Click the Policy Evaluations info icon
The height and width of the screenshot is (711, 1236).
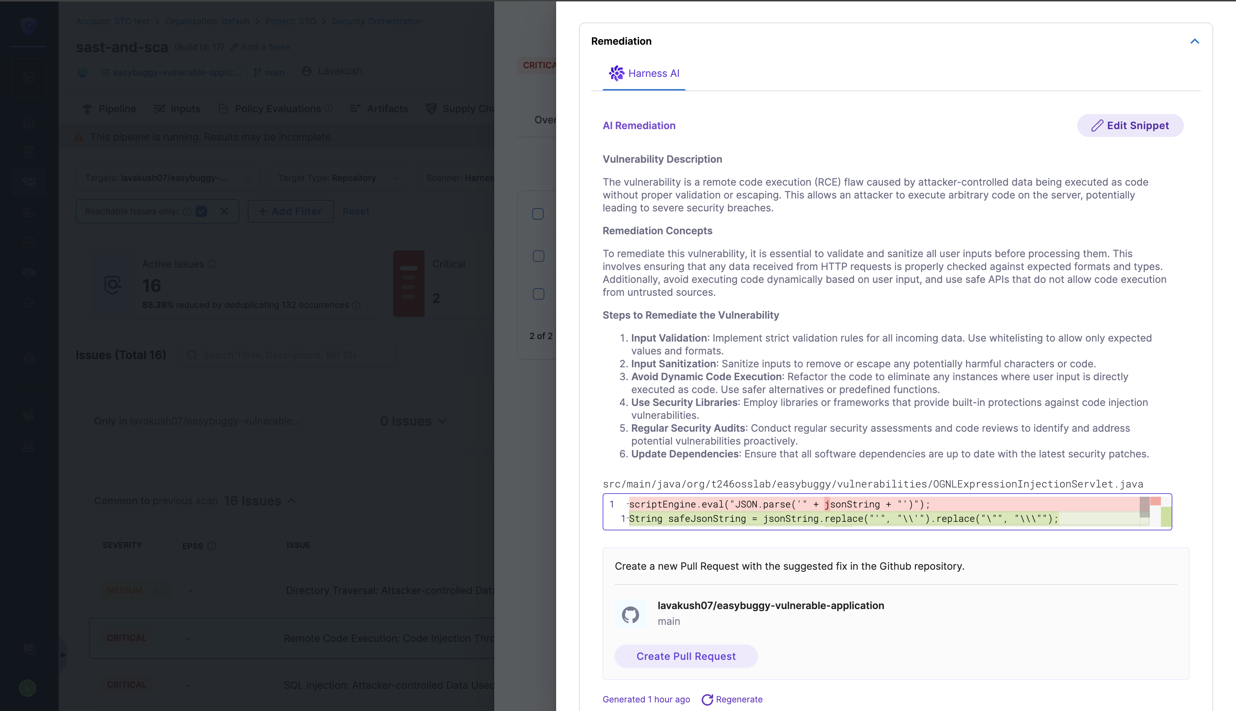click(329, 108)
